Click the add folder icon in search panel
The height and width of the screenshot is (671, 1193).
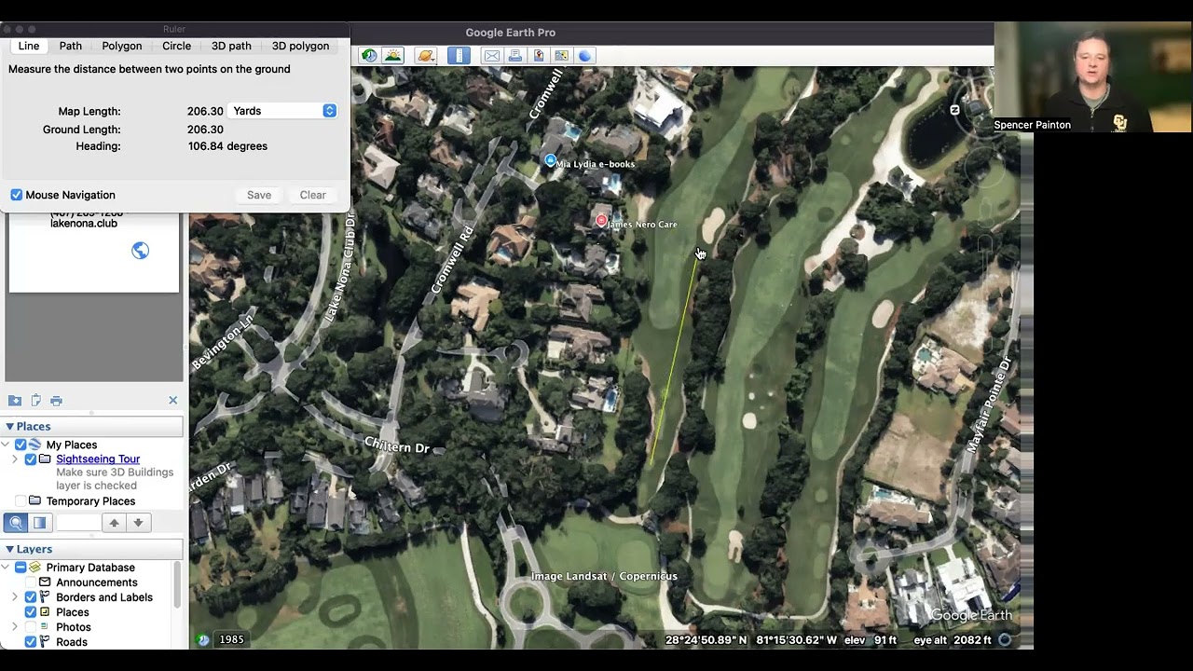15,401
